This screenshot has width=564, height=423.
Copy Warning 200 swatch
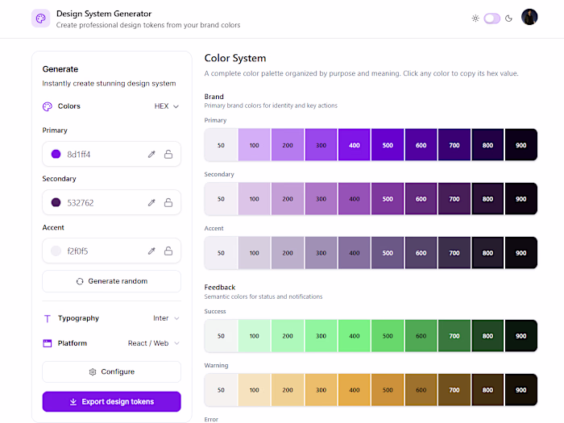pyautogui.click(x=288, y=390)
